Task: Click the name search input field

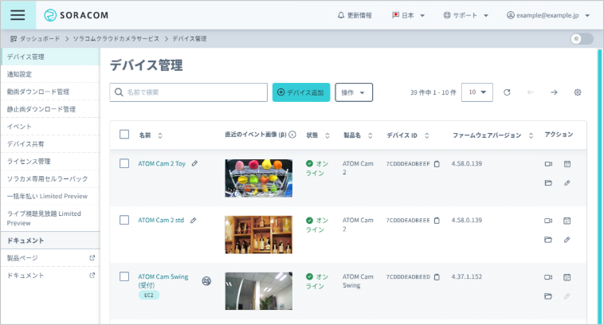Action: pos(188,92)
